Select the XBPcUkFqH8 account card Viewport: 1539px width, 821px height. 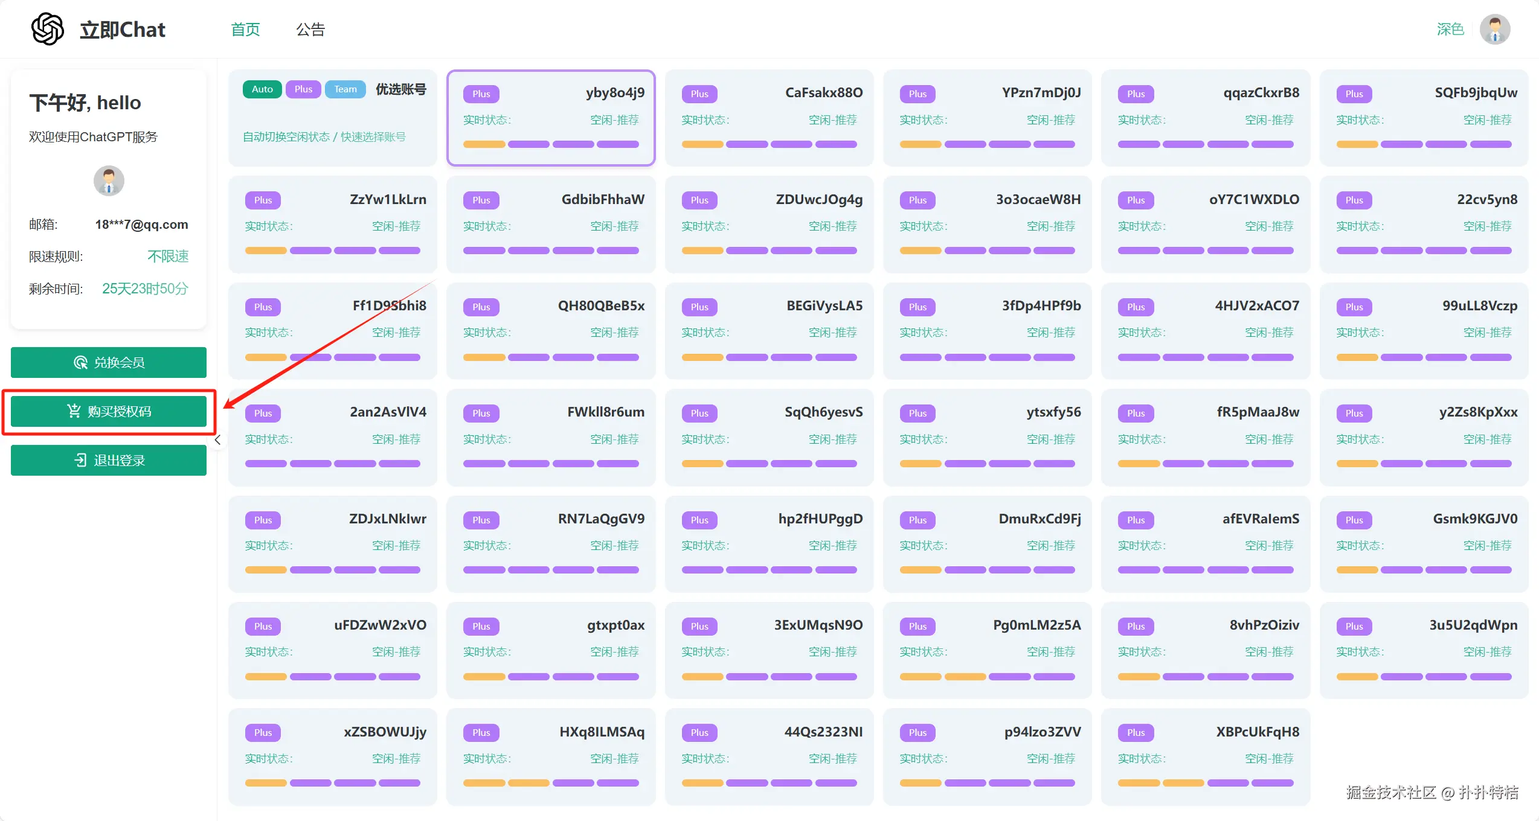point(1205,756)
